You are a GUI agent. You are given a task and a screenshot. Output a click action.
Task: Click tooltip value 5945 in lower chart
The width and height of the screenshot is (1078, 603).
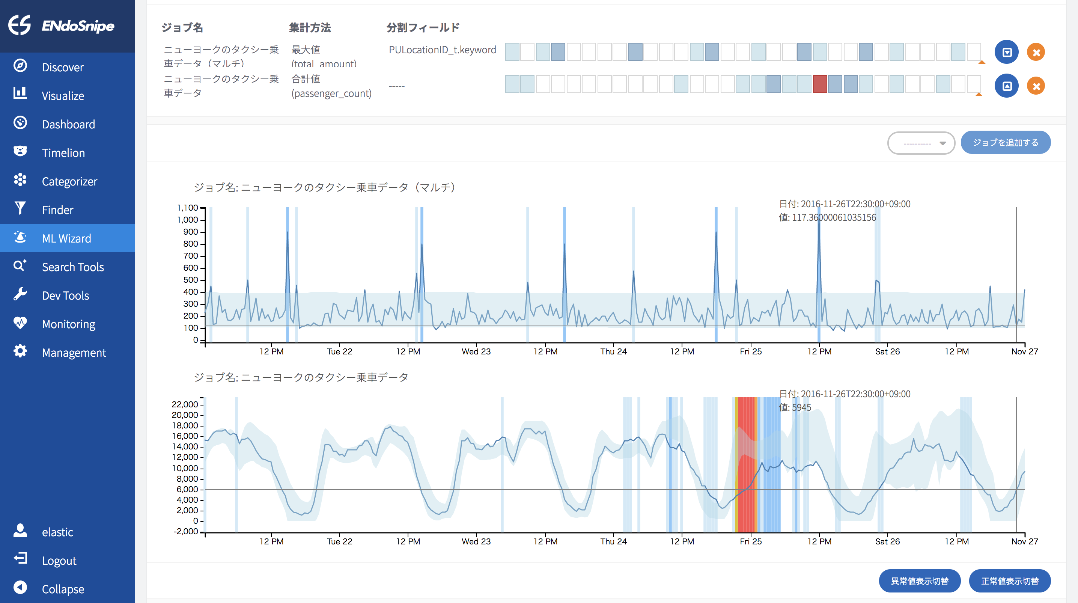(801, 407)
